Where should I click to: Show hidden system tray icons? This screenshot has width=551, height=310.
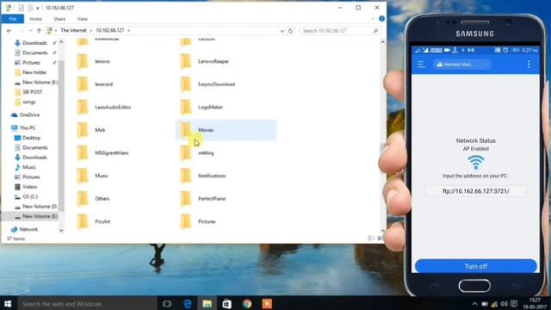(x=474, y=304)
